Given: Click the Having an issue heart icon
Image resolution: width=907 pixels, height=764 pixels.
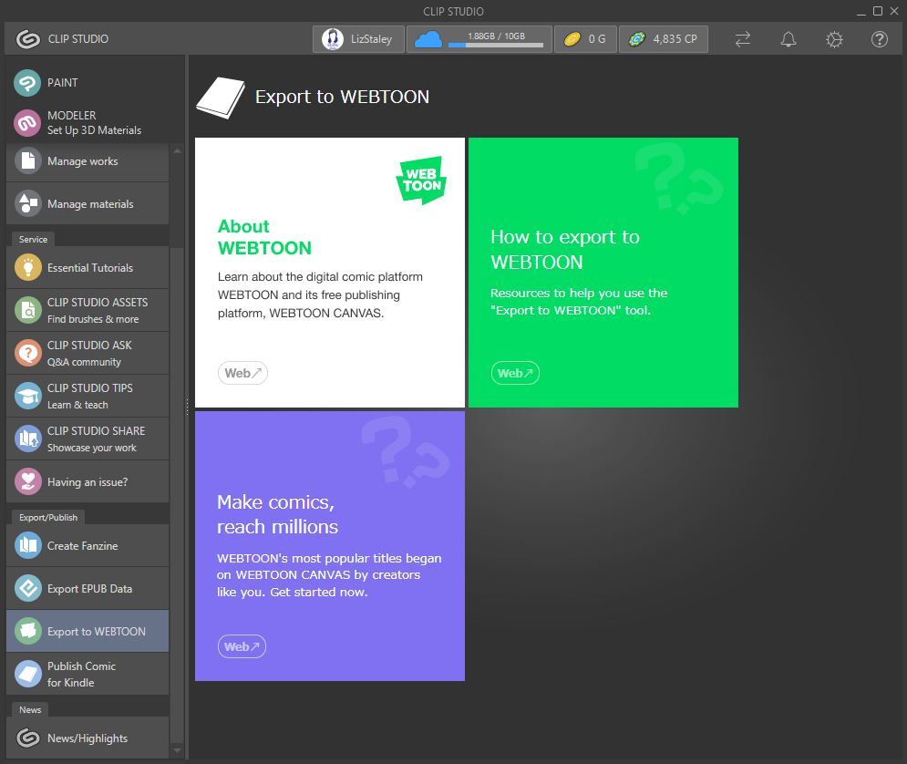Looking at the screenshot, I should (27, 481).
